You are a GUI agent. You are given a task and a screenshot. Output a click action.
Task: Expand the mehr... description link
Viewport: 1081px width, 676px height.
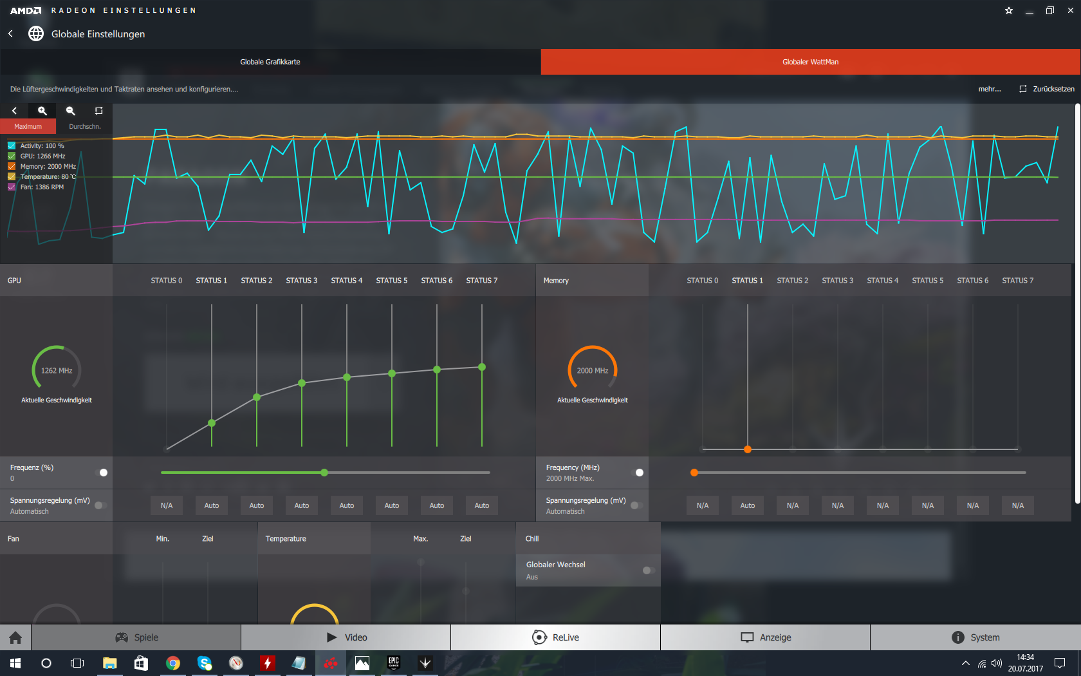click(x=990, y=89)
